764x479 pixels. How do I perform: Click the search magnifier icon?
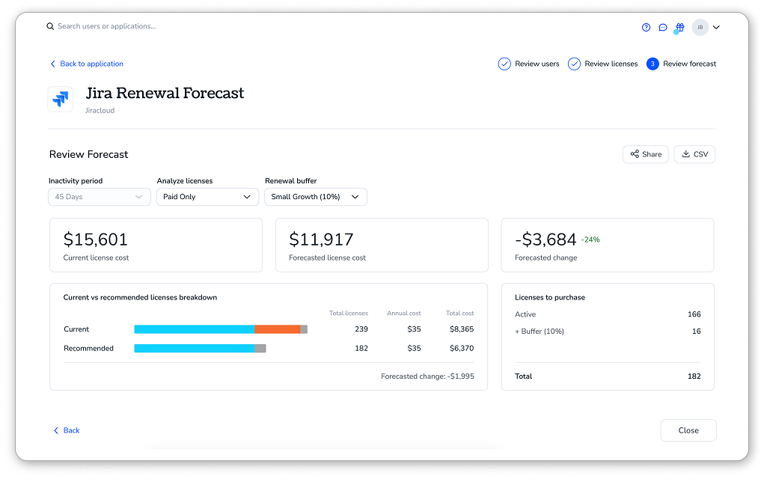tap(50, 26)
